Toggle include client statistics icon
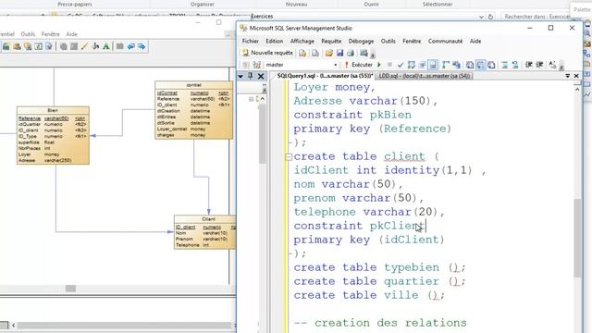 click(456, 65)
